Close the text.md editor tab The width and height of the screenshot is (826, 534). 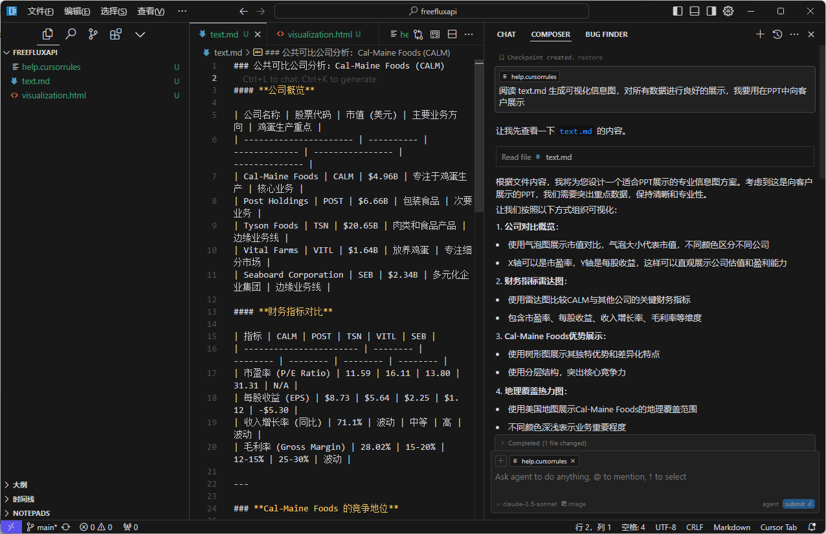pyautogui.click(x=258, y=34)
